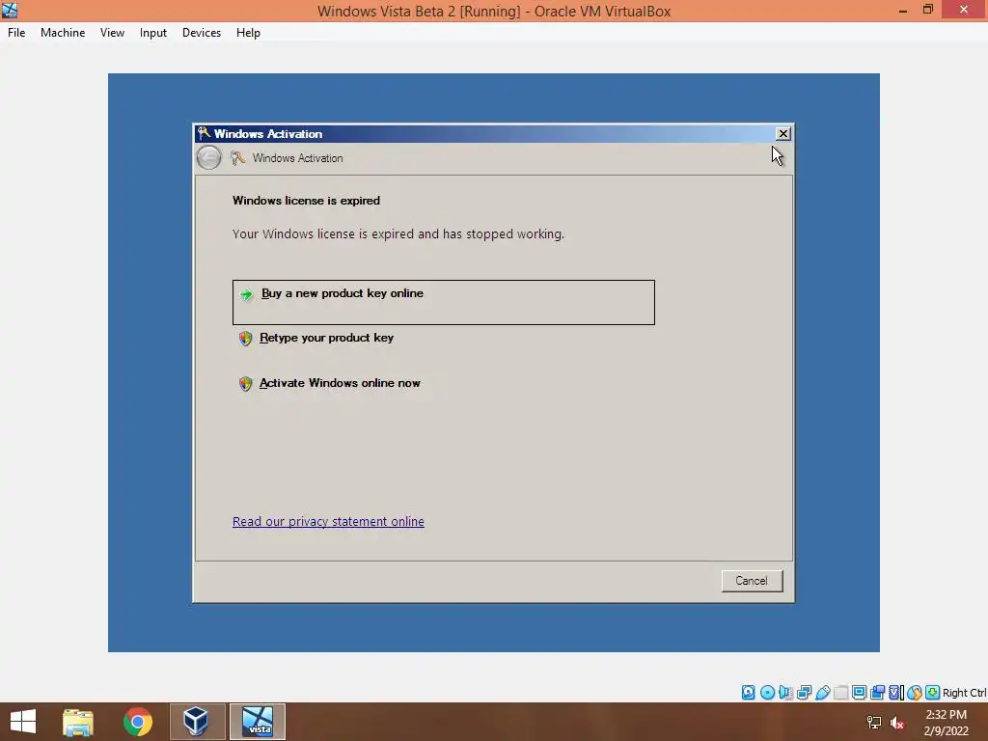Open the Windows Start button
Image resolution: width=988 pixels, height=741 pixels.
click(23, 722)
